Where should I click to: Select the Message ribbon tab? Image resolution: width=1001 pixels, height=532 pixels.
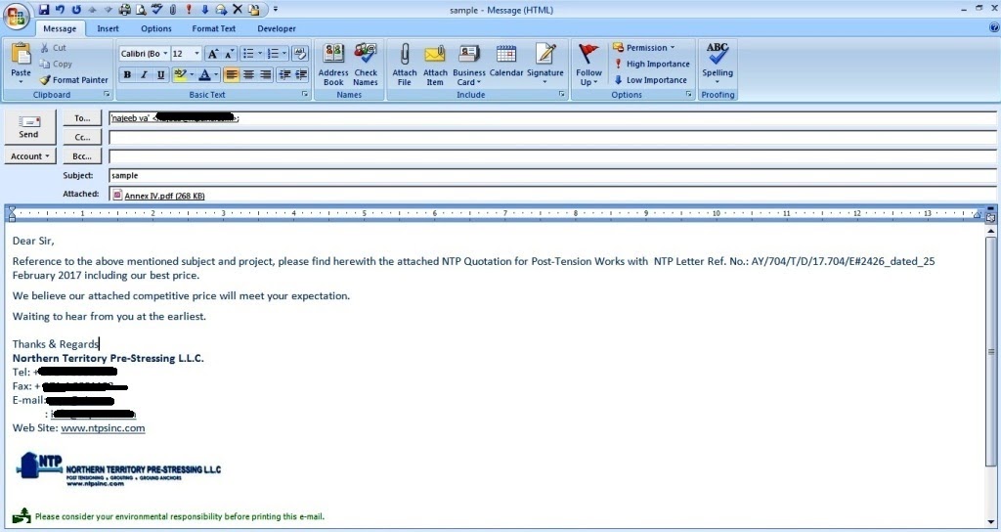[60, 28]
